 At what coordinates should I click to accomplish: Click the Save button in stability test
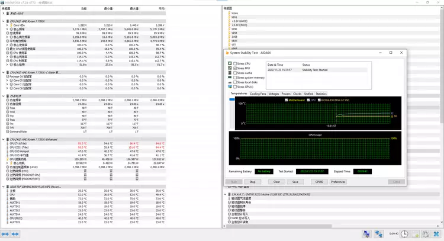(x=295, y=182)
